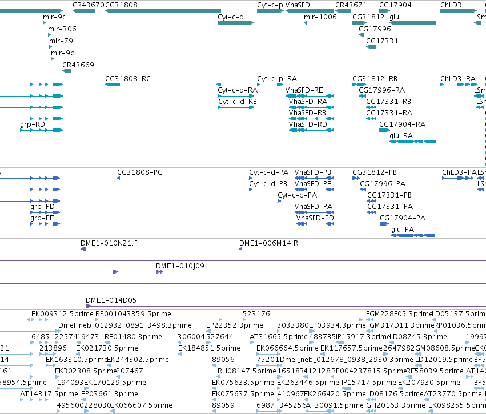Select the grp-RD transcript label

[33, 124]
